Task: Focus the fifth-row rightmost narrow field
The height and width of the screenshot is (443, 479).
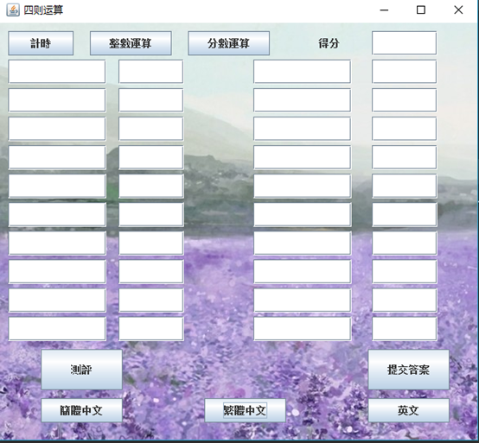Action: coord(404,186)
